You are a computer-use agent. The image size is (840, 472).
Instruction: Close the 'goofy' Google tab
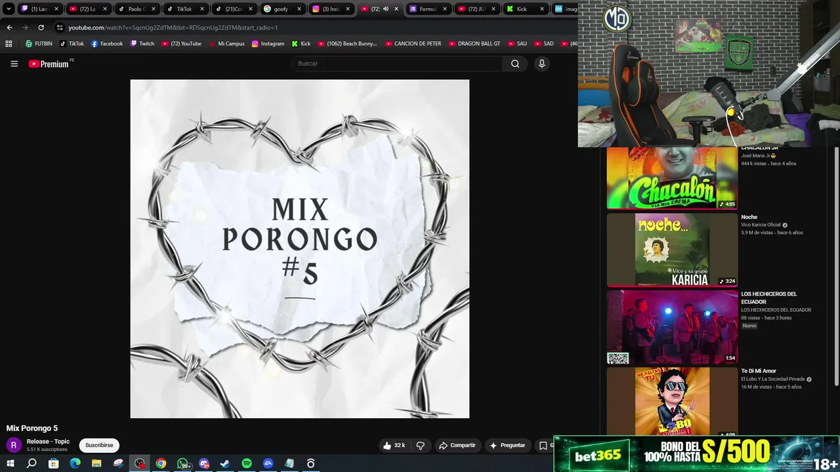click(x=299, y=9)
